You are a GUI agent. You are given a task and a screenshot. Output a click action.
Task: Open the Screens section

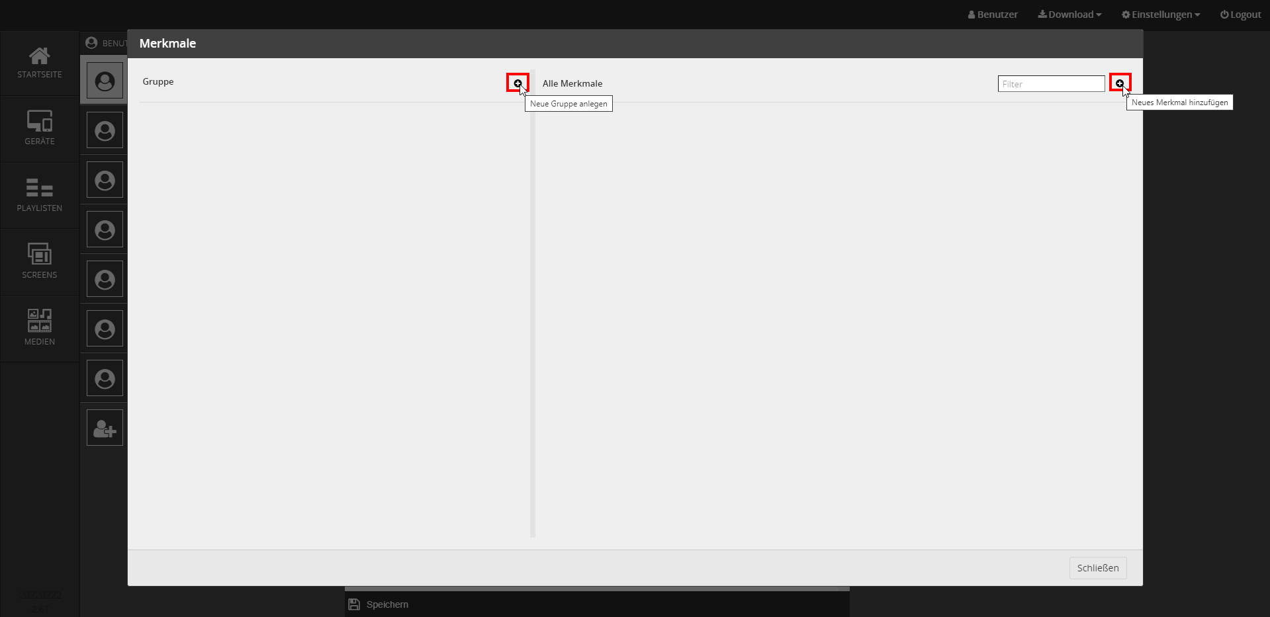(x=40, y=261)
